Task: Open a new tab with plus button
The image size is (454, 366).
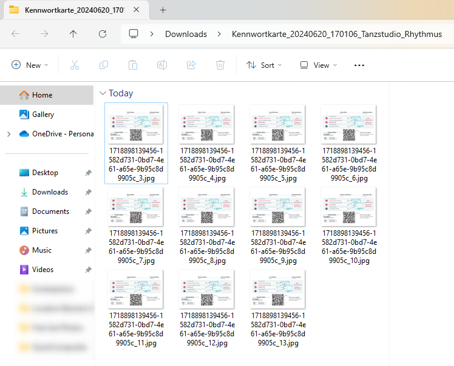Action: 163,10
